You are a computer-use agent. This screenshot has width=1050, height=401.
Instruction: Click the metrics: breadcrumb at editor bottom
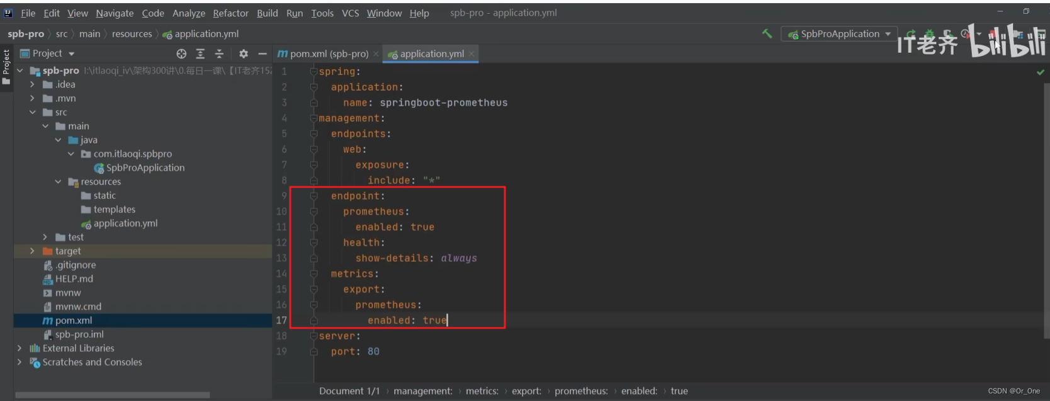pos(482,391)
